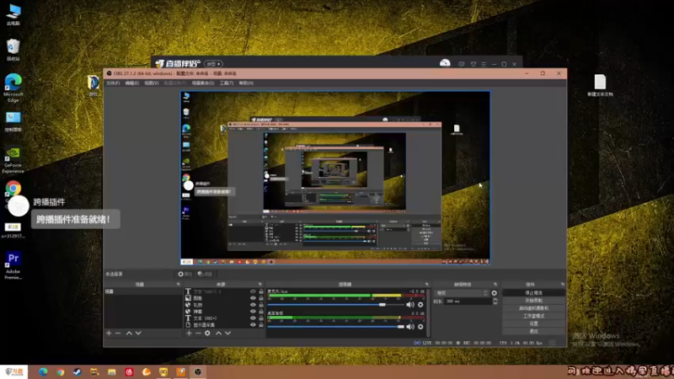The height and width of the screenshot is (379, 674).
Task: Open NetEase Music red taskbar icon
Action: tap(129, 371)
